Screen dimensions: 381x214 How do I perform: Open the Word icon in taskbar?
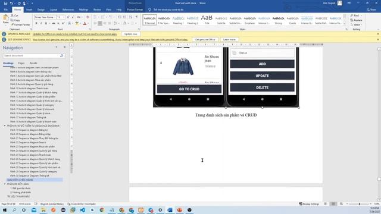[x=170, y=210]
